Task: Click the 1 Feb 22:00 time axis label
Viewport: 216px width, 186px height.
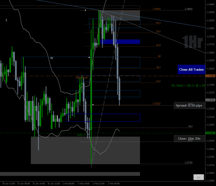Action: tap(98, 184)
